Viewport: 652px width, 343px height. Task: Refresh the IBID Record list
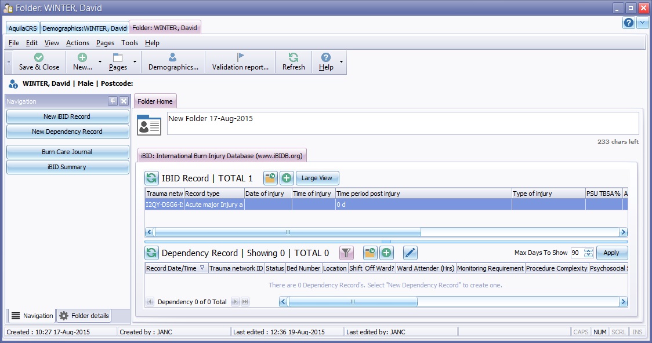(x=152, y=178)
